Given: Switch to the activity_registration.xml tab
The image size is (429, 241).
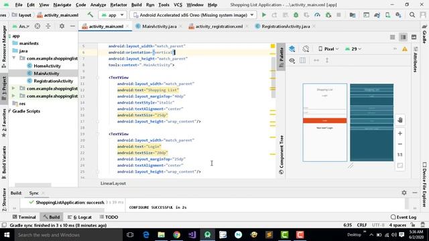Looking at the screenshot, I should coord(219,26).
